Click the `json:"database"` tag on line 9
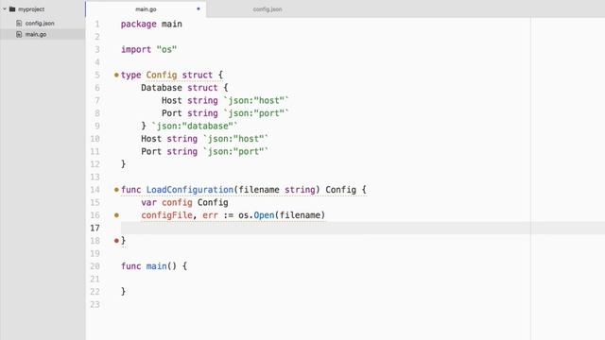Viewport: 605px width, 340px height. point(195,126)
